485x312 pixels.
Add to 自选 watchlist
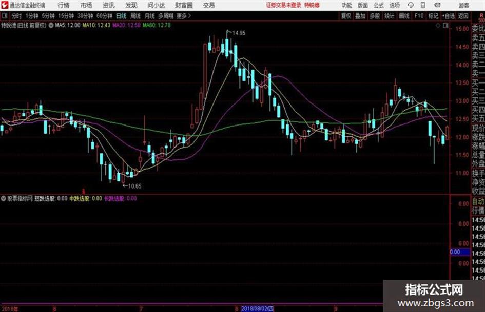click(449, 16)
